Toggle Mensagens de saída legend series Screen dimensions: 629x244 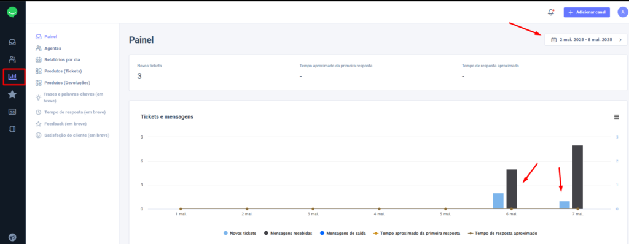pos(343,233)
